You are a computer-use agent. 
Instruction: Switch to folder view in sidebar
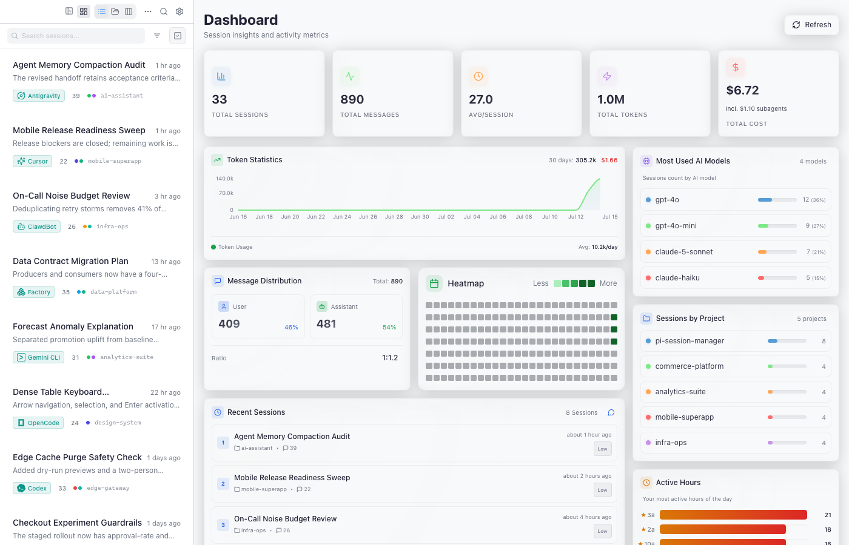point(115,11)
